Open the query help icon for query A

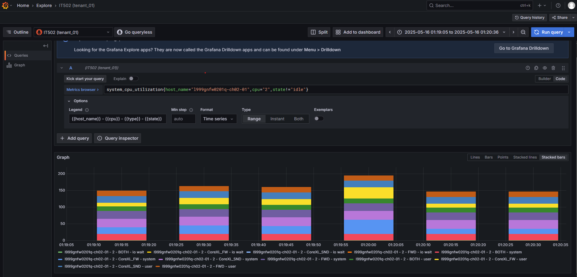pos(527,68)
